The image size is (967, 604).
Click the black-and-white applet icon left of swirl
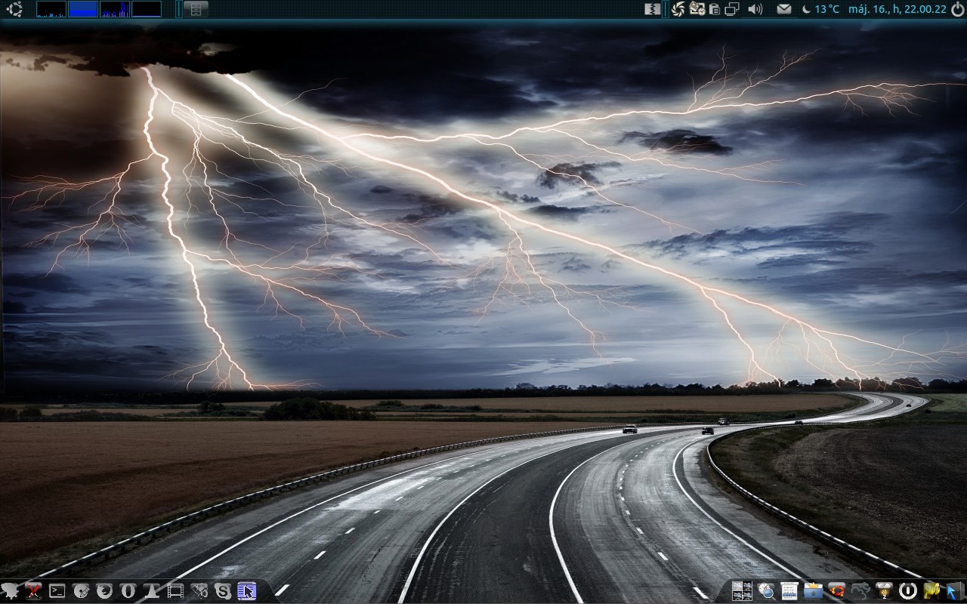coord(653,9)
